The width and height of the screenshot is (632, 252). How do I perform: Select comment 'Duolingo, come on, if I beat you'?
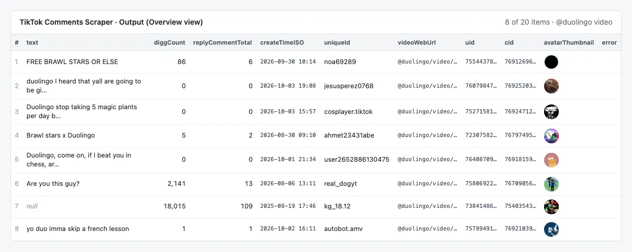[79, 160]
